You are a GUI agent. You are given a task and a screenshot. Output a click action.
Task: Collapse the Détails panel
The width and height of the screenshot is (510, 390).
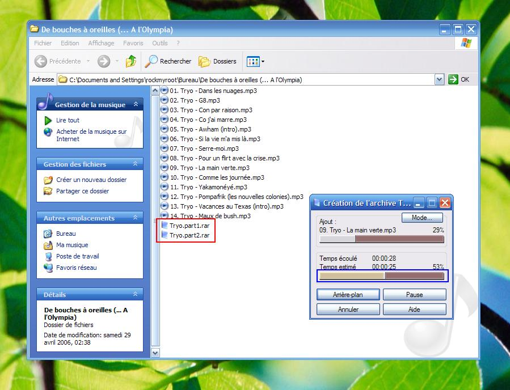pos(136,295)
